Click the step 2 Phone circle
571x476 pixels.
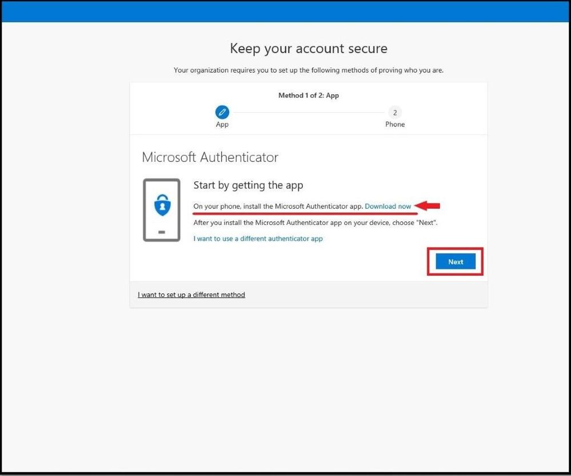395,113
